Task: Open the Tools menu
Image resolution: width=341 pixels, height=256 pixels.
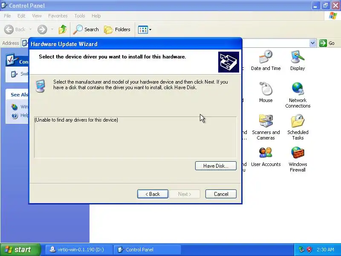Action: (x=80, y=16)
